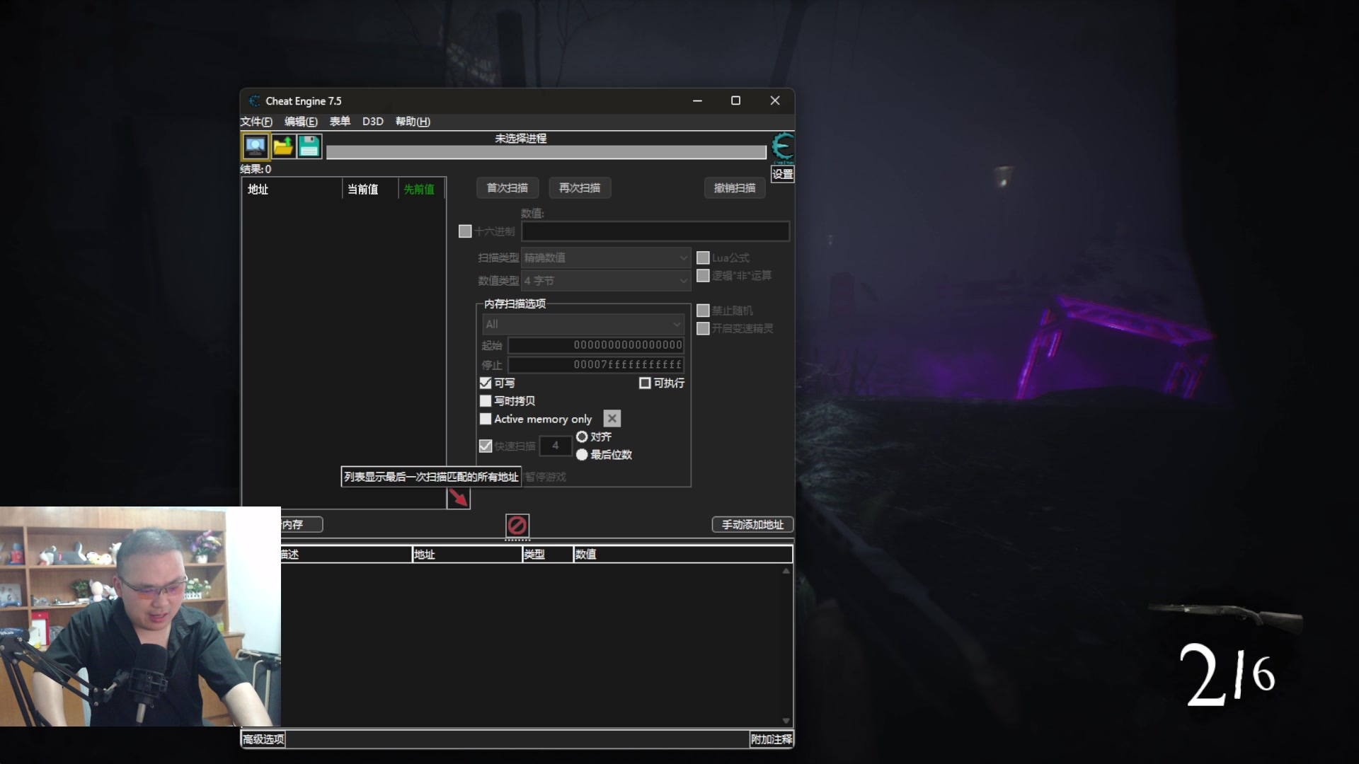
Task: Click the 内存 view button
Action: (x=302, y=525)
